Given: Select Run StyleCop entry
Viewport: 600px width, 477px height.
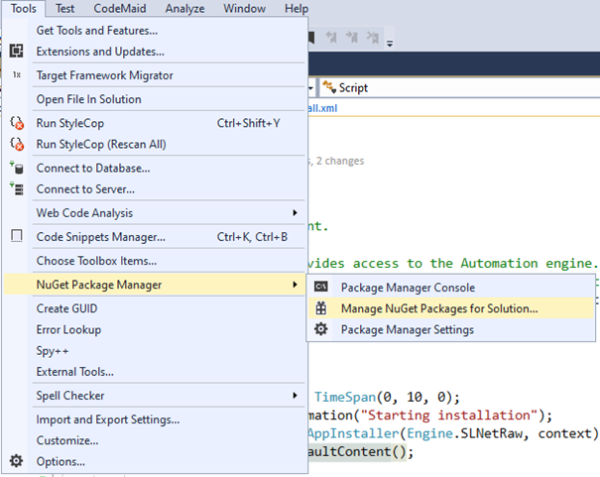Looking at the screenshot, I should [x=155, y=123].
